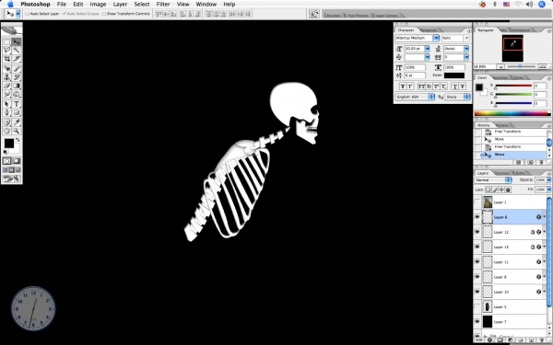
Task: Select the Eyedropper tool
Action: [17, 122]
